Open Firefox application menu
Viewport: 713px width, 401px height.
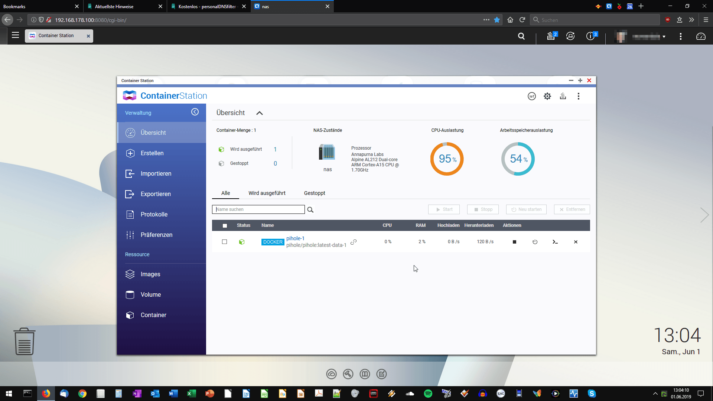pos(706,20)
